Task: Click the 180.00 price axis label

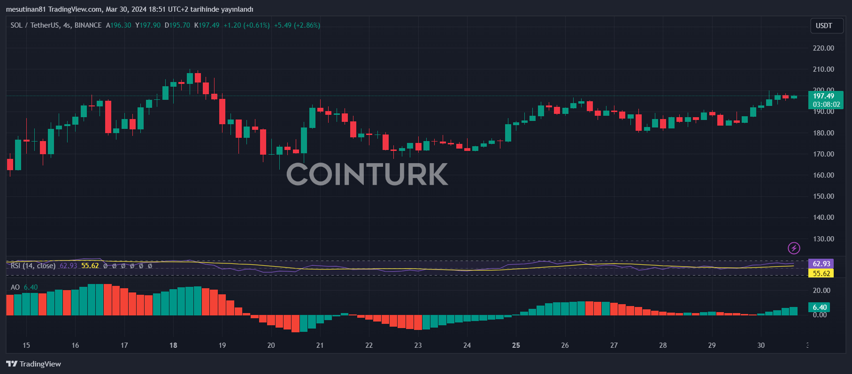Action: pyautogui.click(x=823, y=133)
